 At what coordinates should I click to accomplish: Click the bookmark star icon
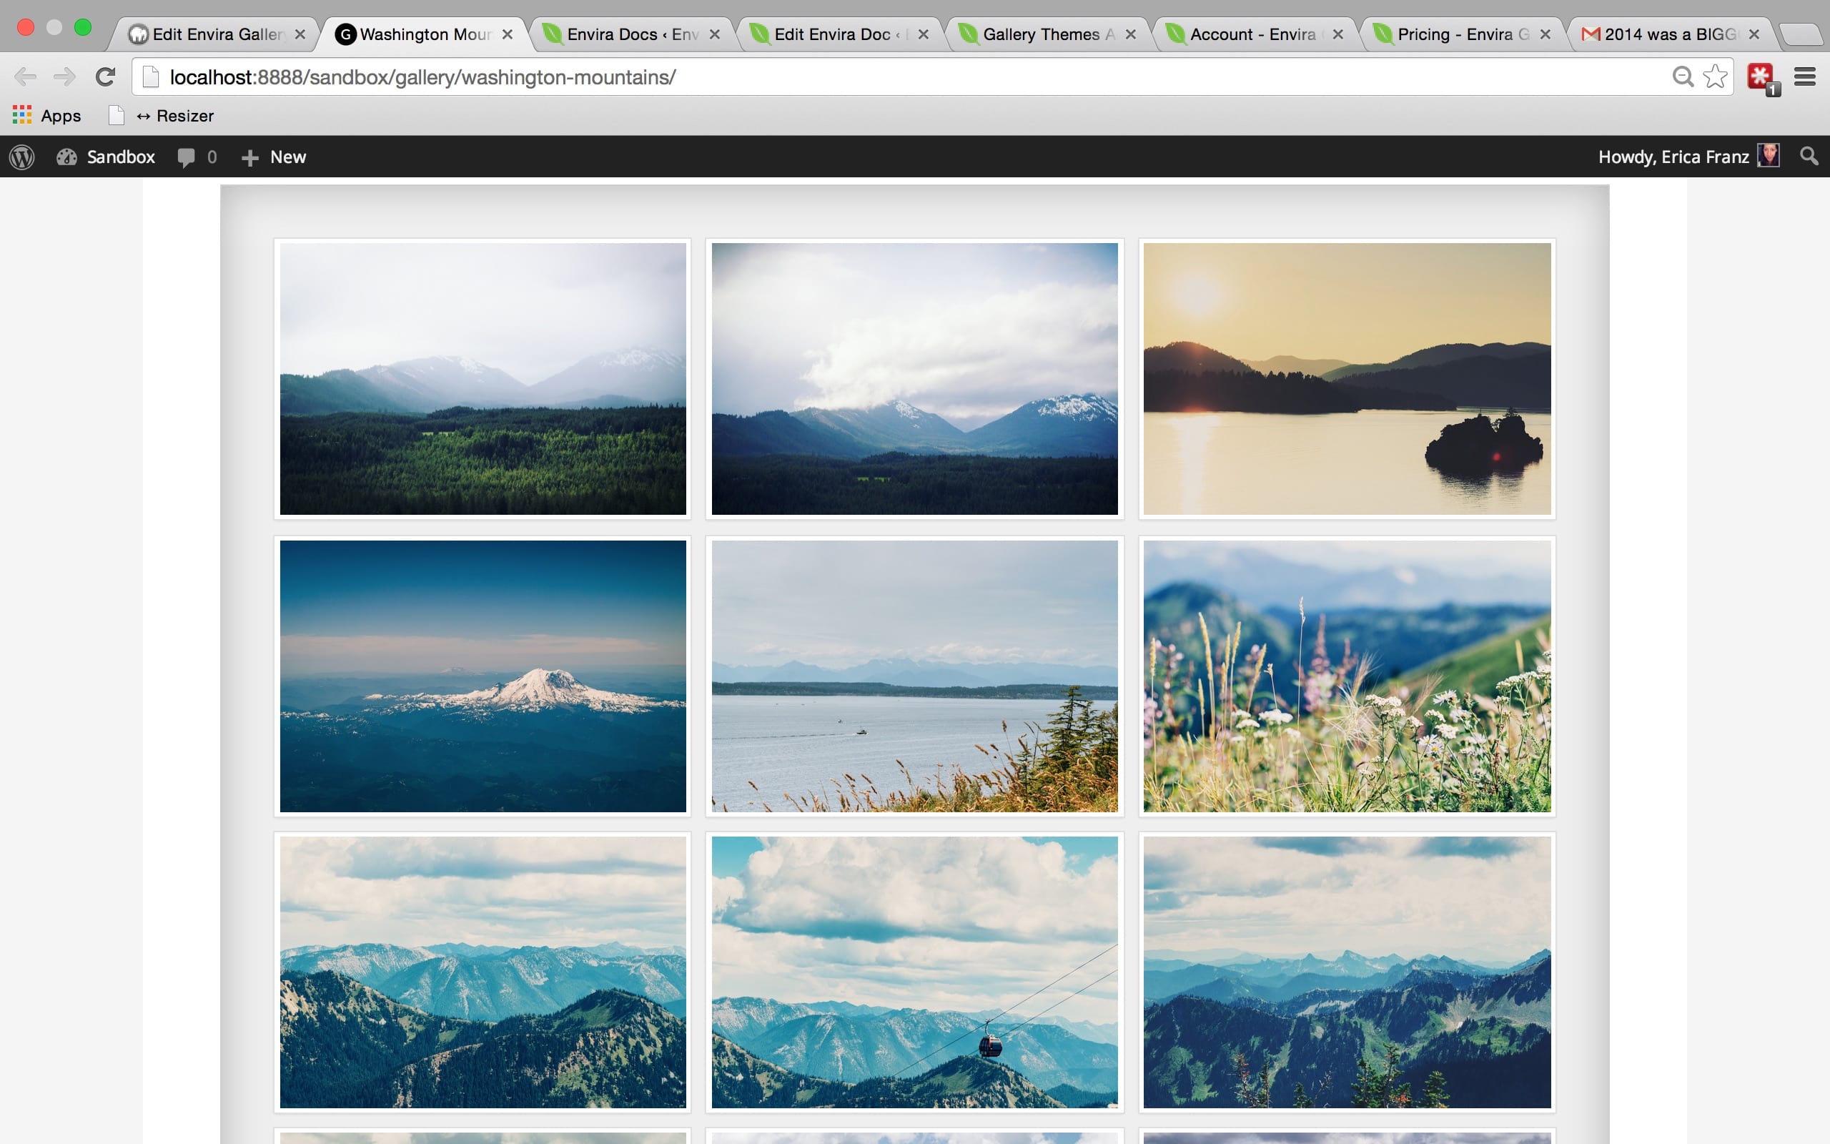click(x=1714, y=77)
